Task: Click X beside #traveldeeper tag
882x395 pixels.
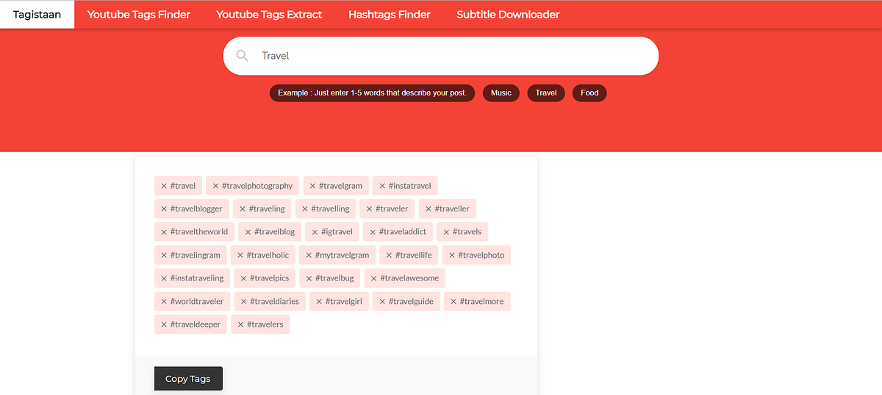Action: pos(164,325)
